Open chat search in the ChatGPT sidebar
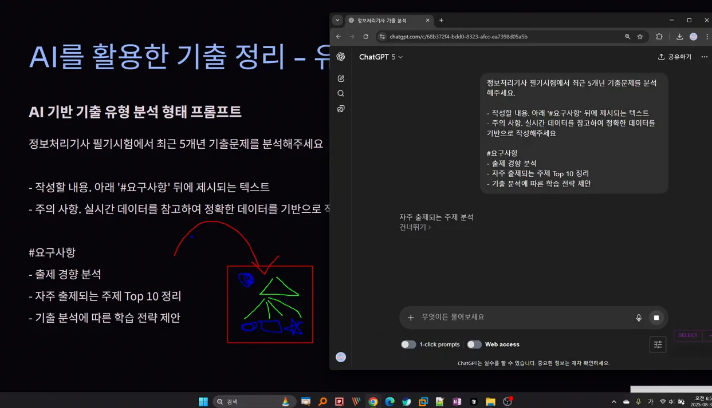The image size is (712, 408). point(341,93)
